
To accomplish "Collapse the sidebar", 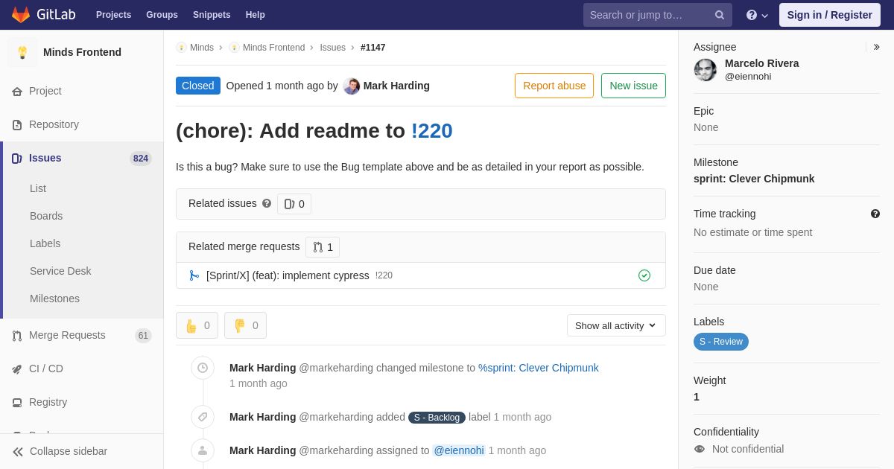I will [x=60, y=451].
